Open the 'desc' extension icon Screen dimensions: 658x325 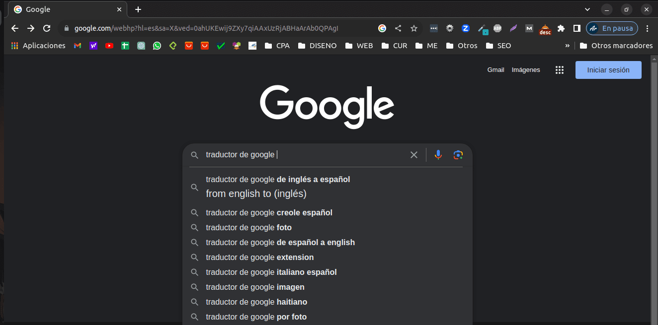coord(545,29)
